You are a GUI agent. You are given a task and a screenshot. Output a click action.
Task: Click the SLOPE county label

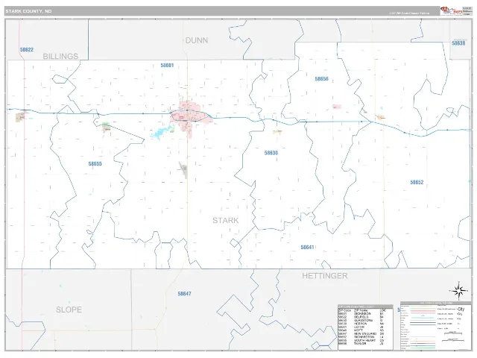[69, 310]
